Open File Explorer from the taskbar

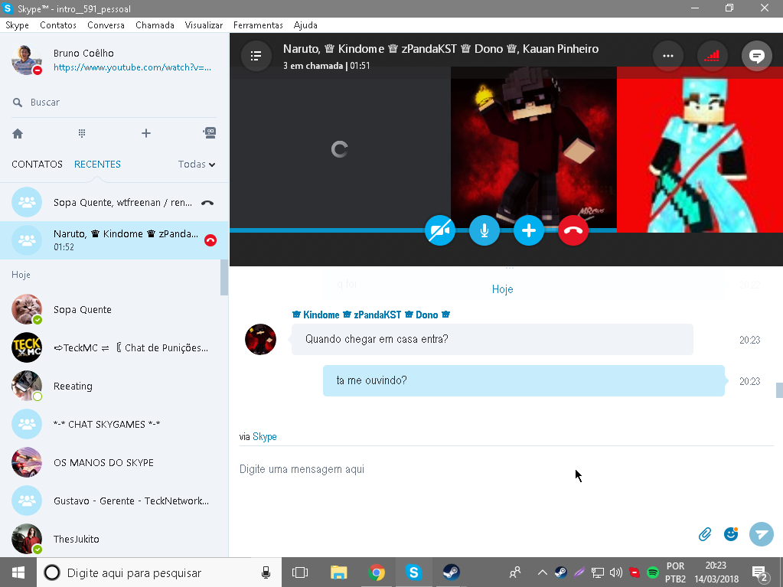pos(338,572)
